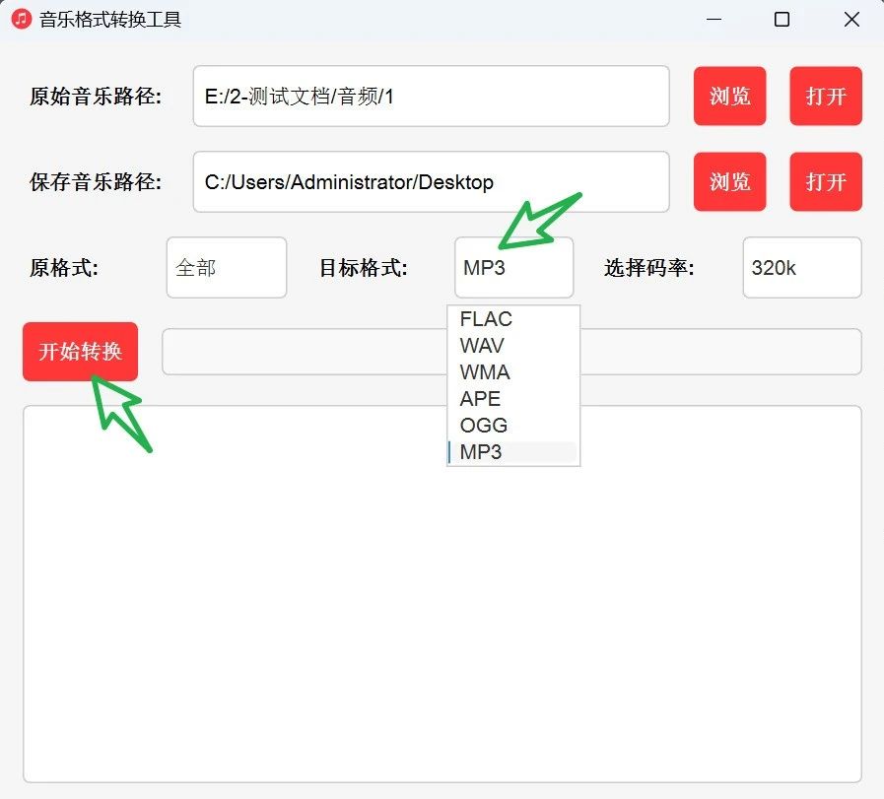Select MP3 in the dropdown list
This screenshot has width=884, height=799.
[513, 452]
